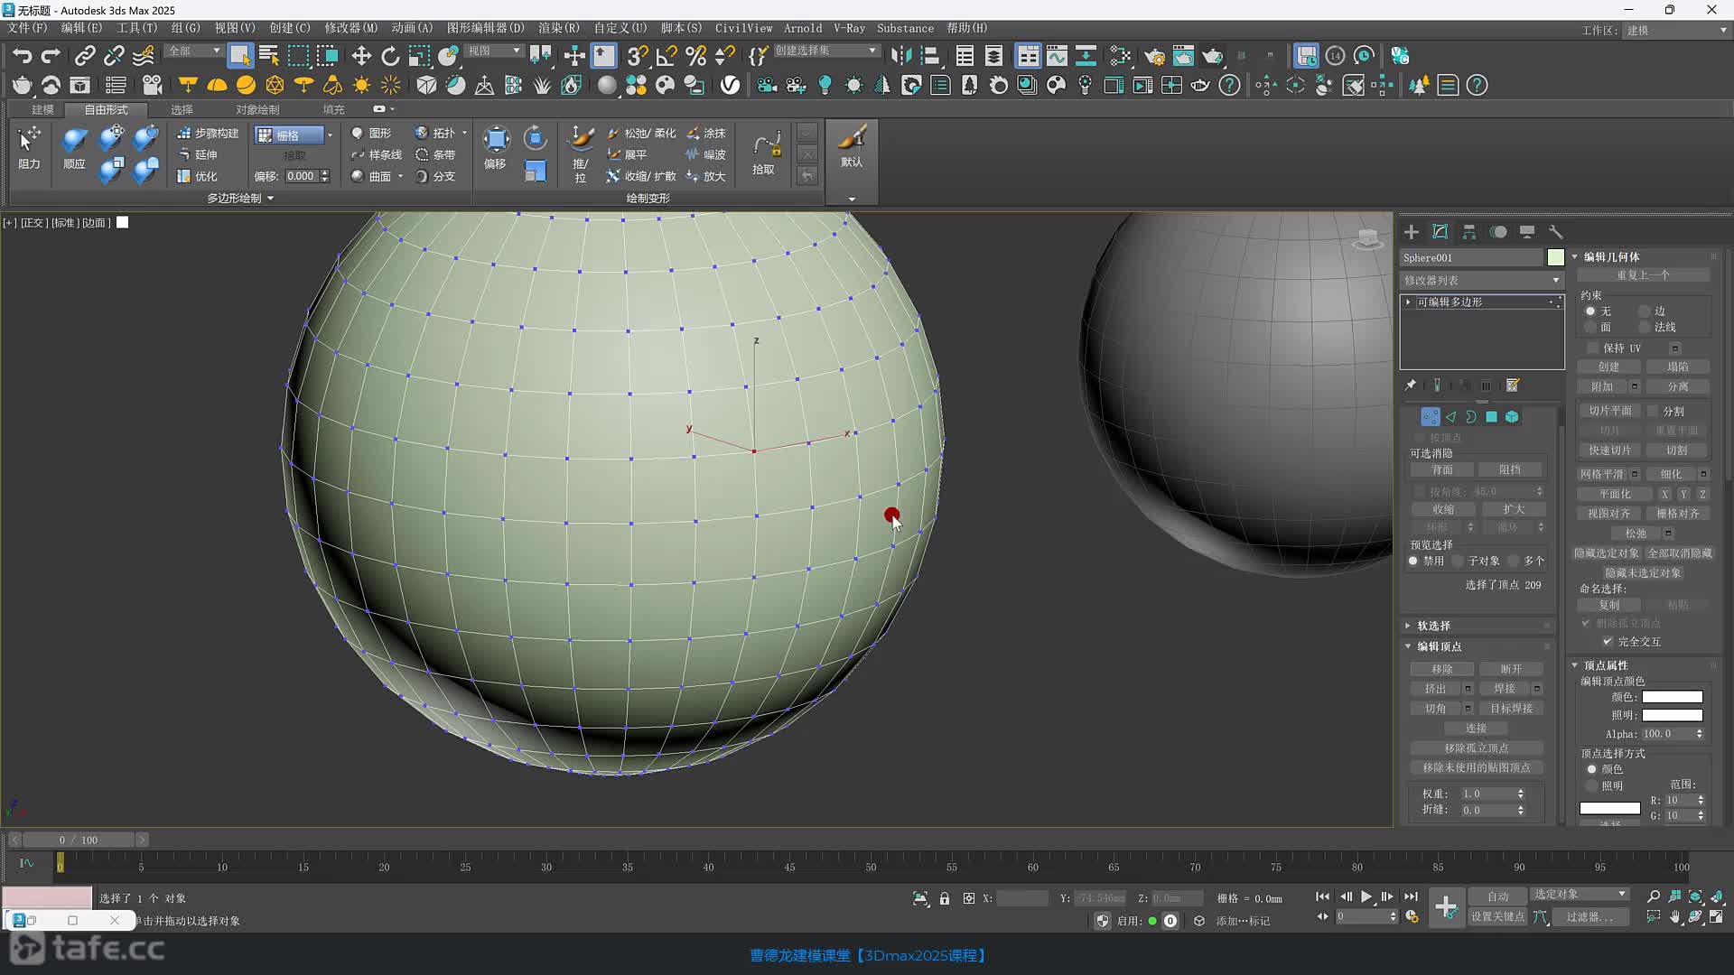Activate Select Object tool
Image resolution: width=1734 pixels, height=975 pixels.
(239, 56)
